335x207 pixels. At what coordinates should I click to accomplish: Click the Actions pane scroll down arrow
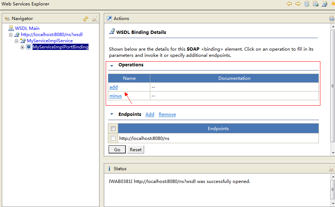point(333,153)
